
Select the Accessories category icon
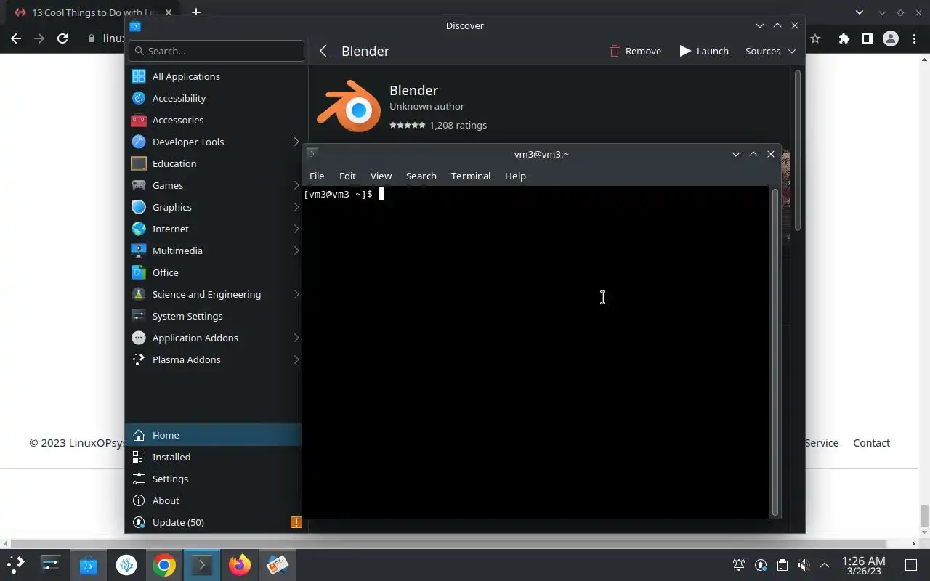139,120
